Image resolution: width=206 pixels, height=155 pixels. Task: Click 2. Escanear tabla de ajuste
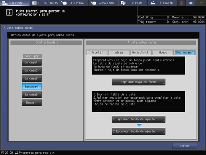click(x=139, y=131)
